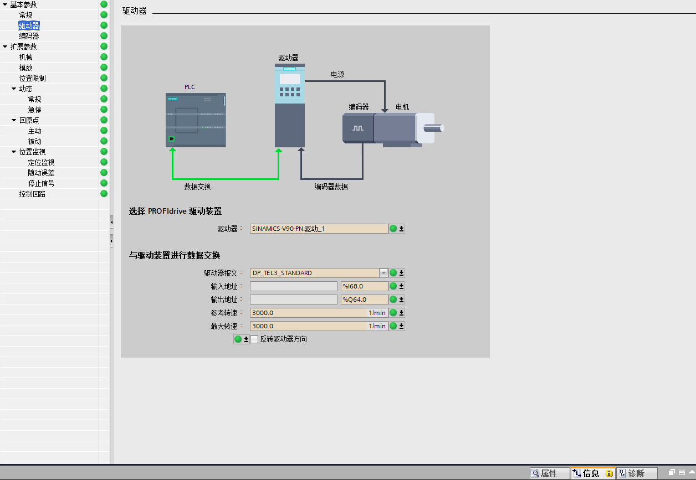Image resolution: width=696 pixels, height=480 pixels.
Task: Collapse the 位置监视 tree group
Action: 14,152
